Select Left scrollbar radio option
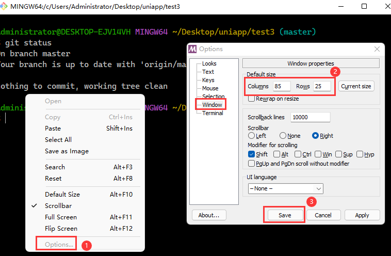The image size is (391, 256). point(251,136)
